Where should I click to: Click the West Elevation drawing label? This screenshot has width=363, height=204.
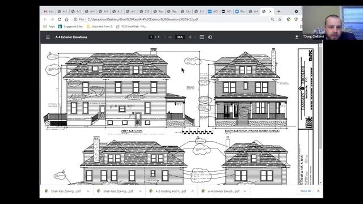[132, 131]
